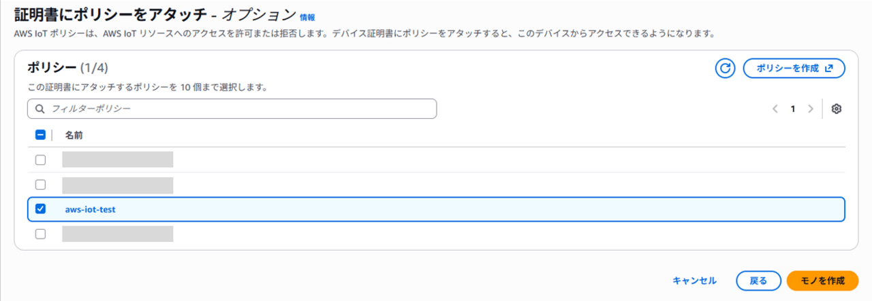The width and height of the screenshot is (872, 301).
Task: Click the 戻る button
Action: click(x=758, y=281)
